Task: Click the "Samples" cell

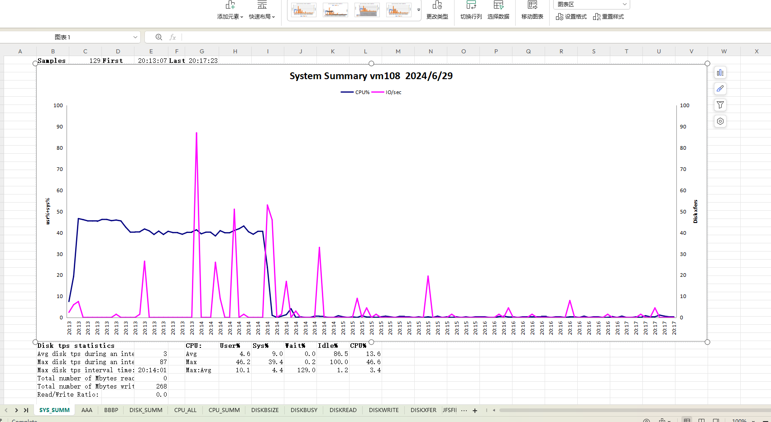Action: coord(52,61)
